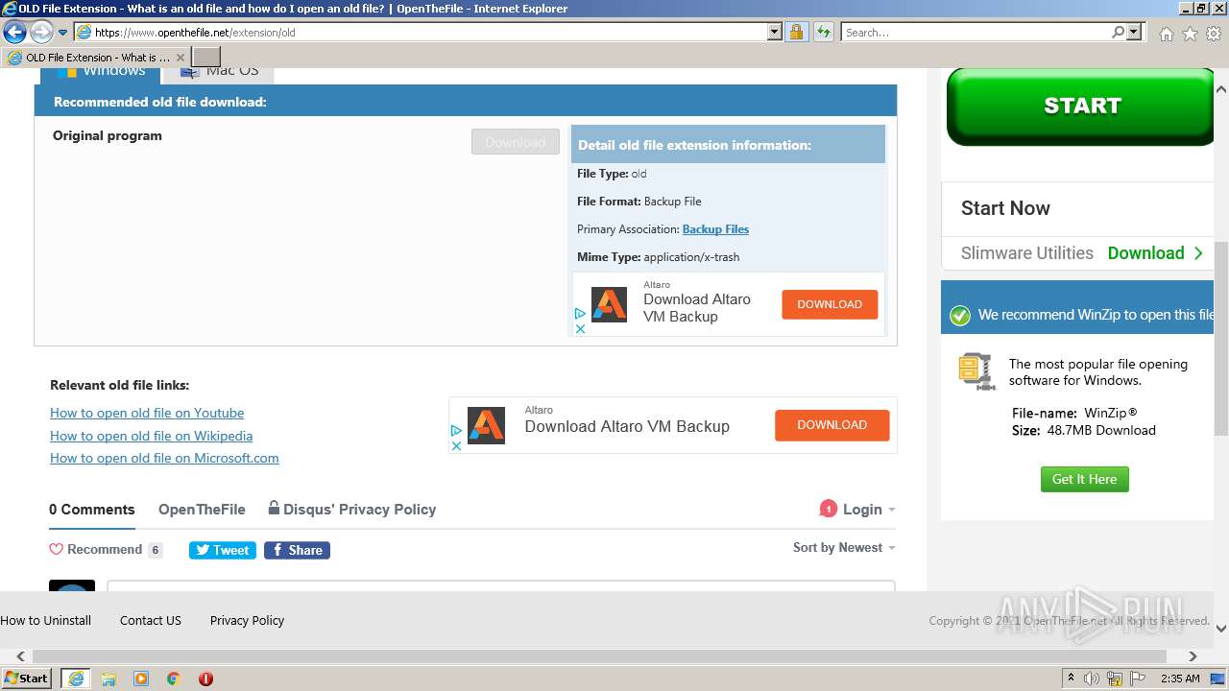Screen dimensions: 1229x691
Task: Click the volume speaker tray icon
Action: 1092,679
